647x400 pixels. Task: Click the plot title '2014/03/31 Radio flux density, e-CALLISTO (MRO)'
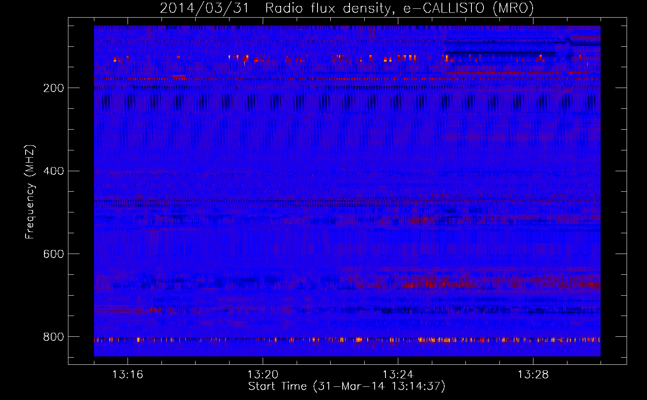coord(347,8)
